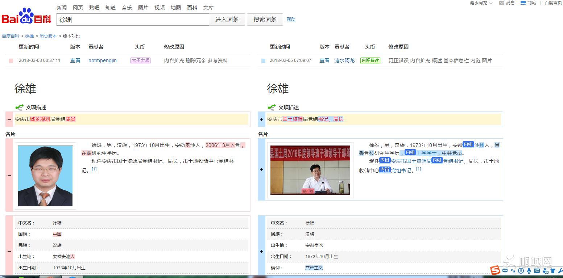Go to 百度百科 in the breadcrumb
Image resolution: width=563 pixels, height=278 pixels.
point(11,36)
